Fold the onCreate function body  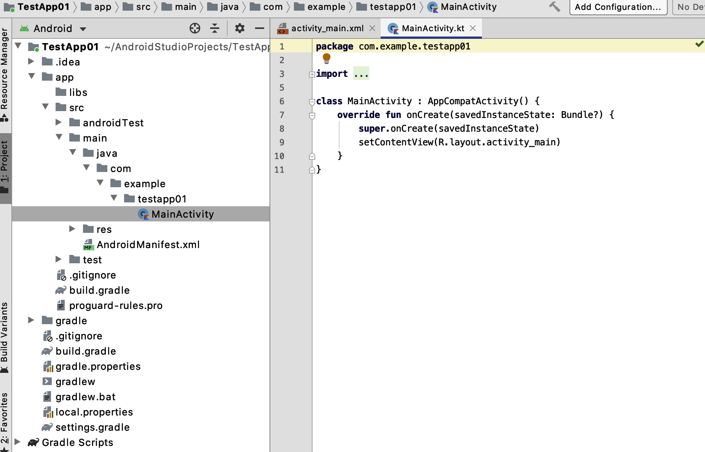tap(312, 115)
